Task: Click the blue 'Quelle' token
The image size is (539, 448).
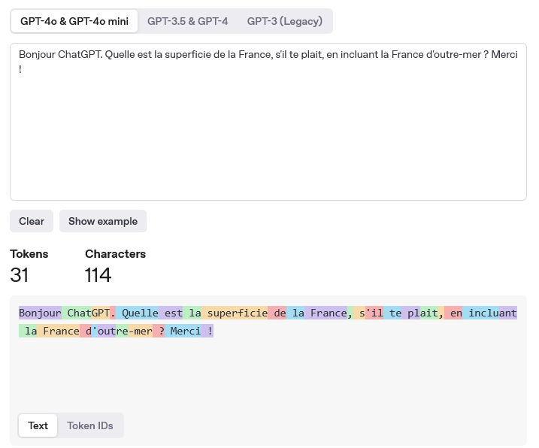Action: point(137,313)
